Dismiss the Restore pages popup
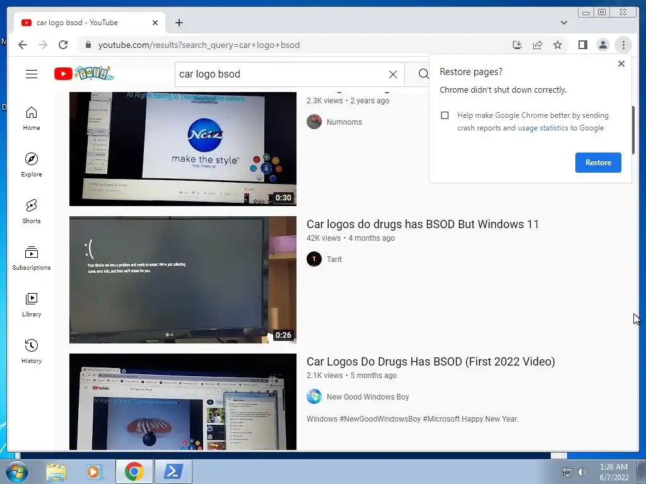The height and width of the screenshot is (484, 646). [621, 64]
